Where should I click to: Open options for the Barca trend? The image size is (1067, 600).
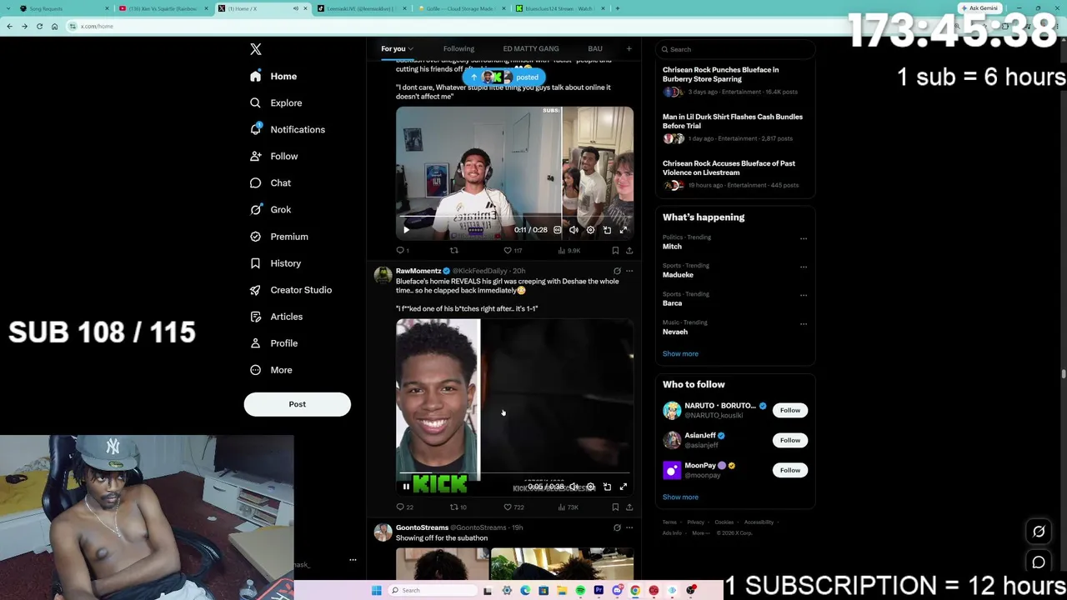tap(804, 295)
